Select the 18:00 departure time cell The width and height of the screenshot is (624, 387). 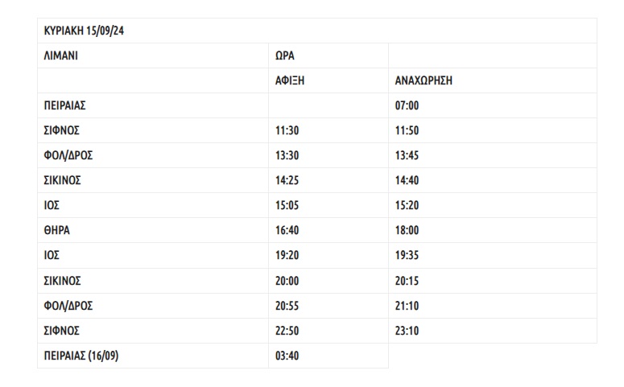[x=407, y=230]
